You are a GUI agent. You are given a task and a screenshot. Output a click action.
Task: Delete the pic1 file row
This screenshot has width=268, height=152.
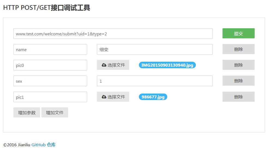pyautogui.click(x=238, y=97)
